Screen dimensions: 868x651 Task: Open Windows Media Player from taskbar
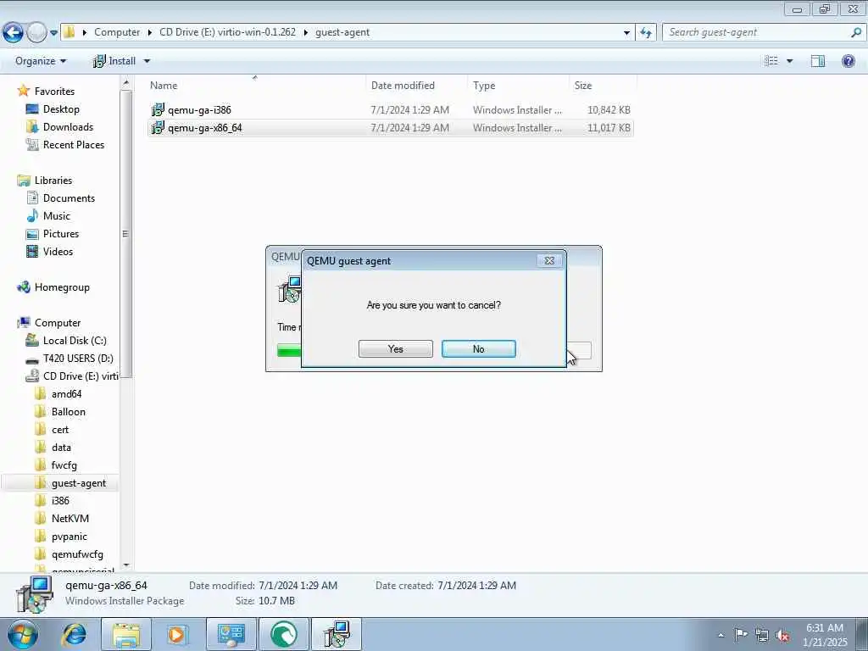[177, 635]
